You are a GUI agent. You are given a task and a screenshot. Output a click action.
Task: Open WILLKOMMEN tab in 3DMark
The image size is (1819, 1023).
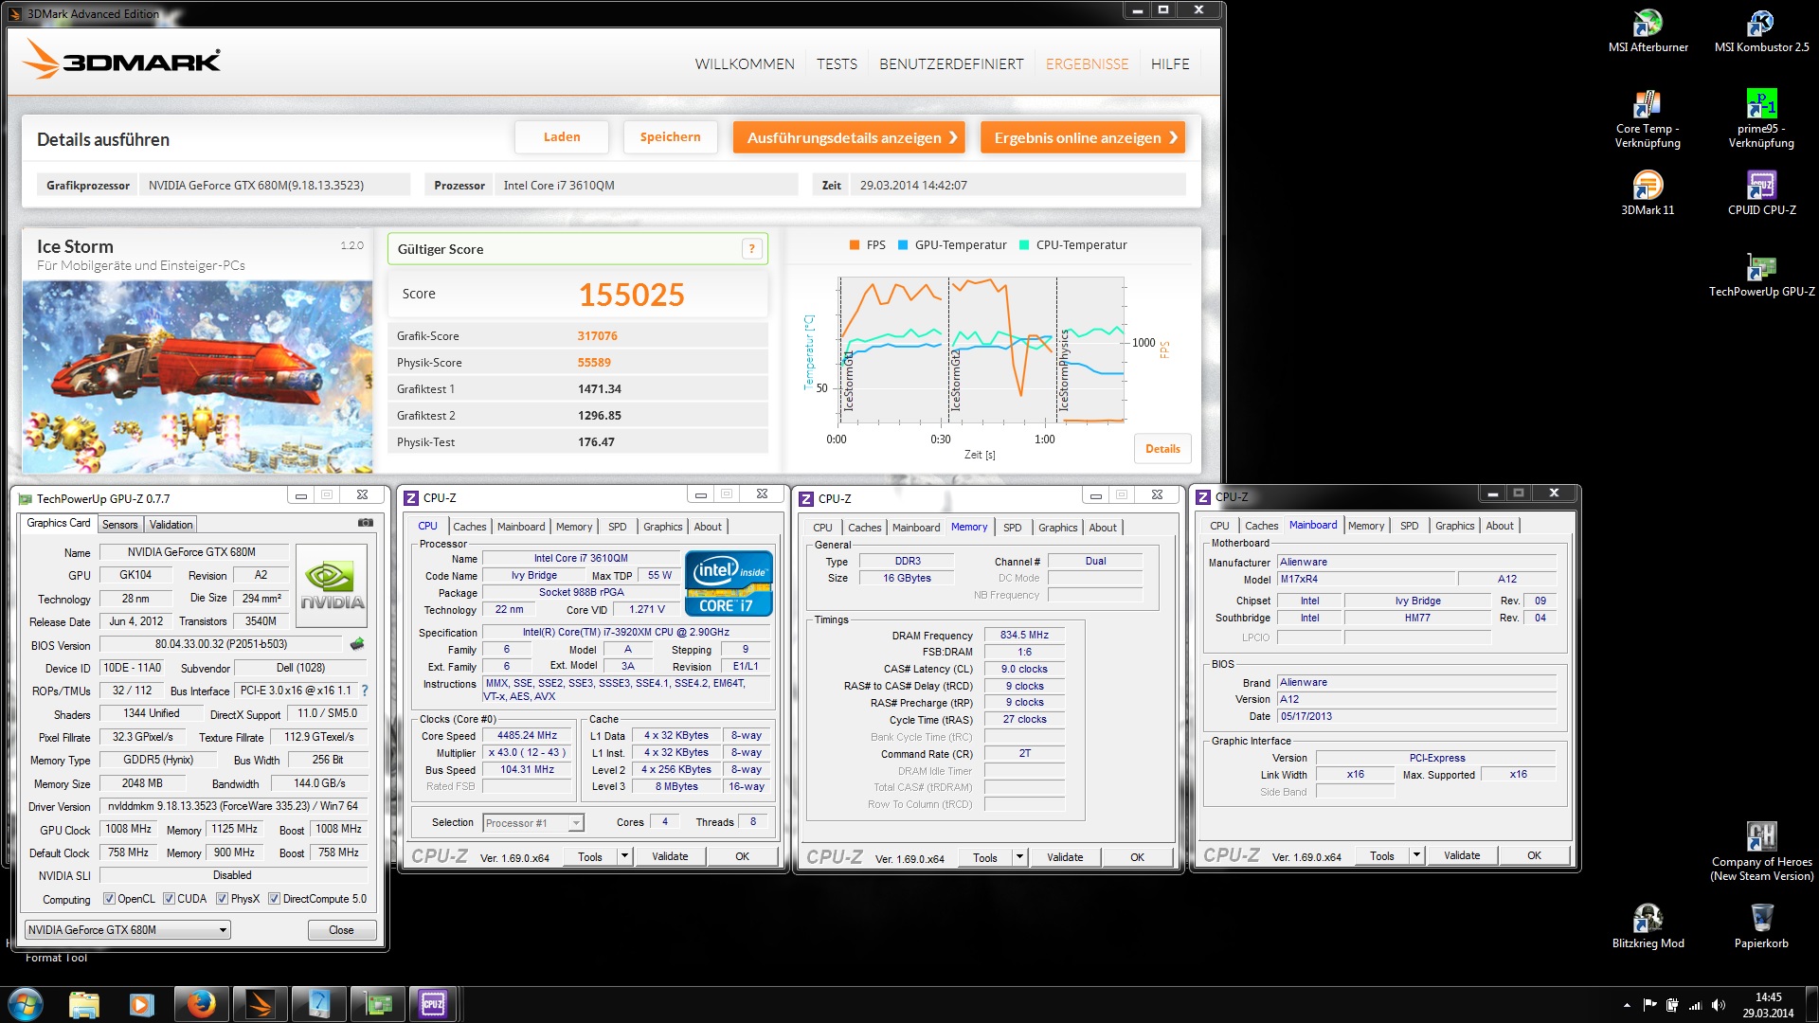tap(745, 64)
